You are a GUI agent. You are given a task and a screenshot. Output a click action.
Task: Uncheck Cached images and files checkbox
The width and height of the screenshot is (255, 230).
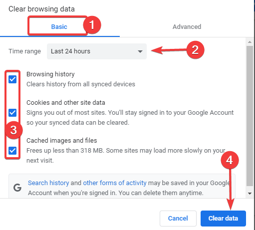[x=12, y=151]
